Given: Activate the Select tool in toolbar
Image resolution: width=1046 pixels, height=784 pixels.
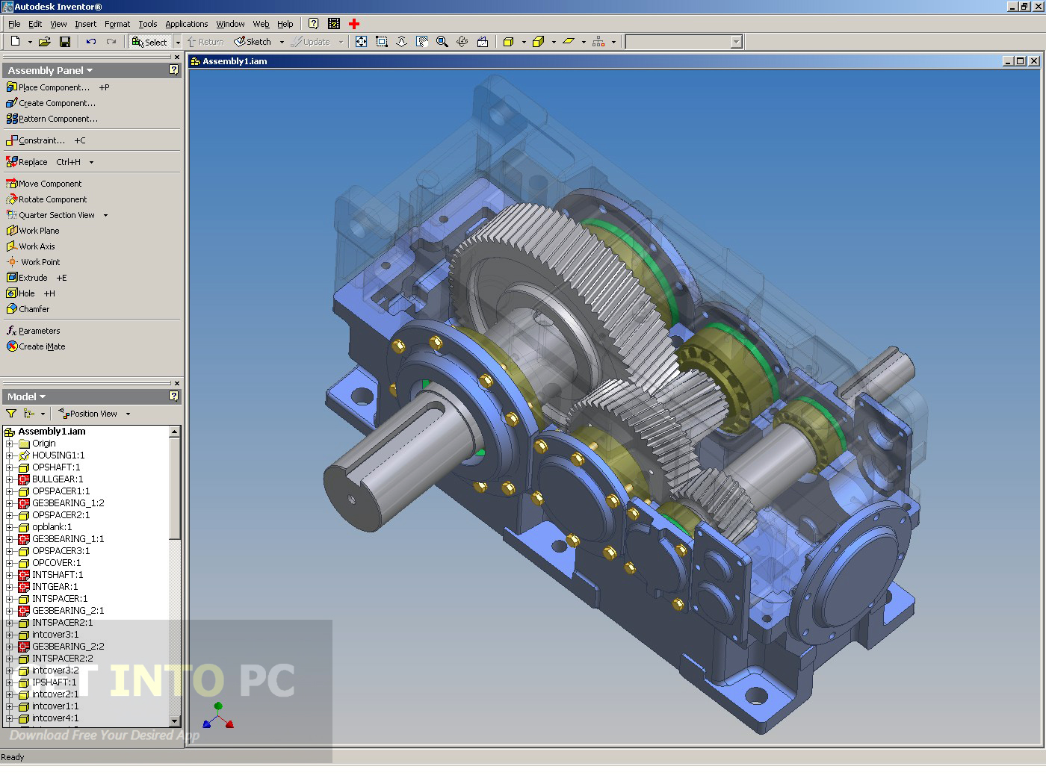Looking at the screenshot, I should [150, 42].
